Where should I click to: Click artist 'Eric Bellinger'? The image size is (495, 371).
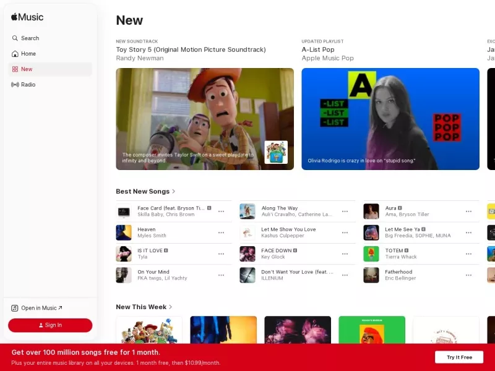(400, 278)
